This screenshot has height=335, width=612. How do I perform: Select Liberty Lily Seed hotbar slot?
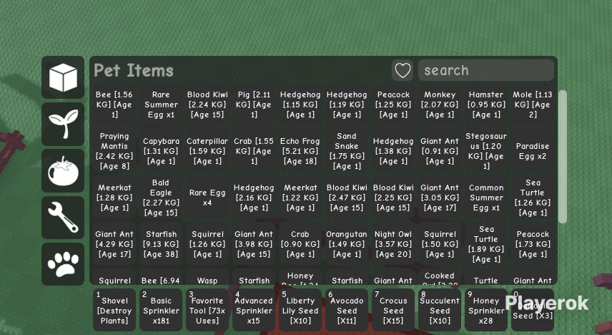tap(300, 310)
